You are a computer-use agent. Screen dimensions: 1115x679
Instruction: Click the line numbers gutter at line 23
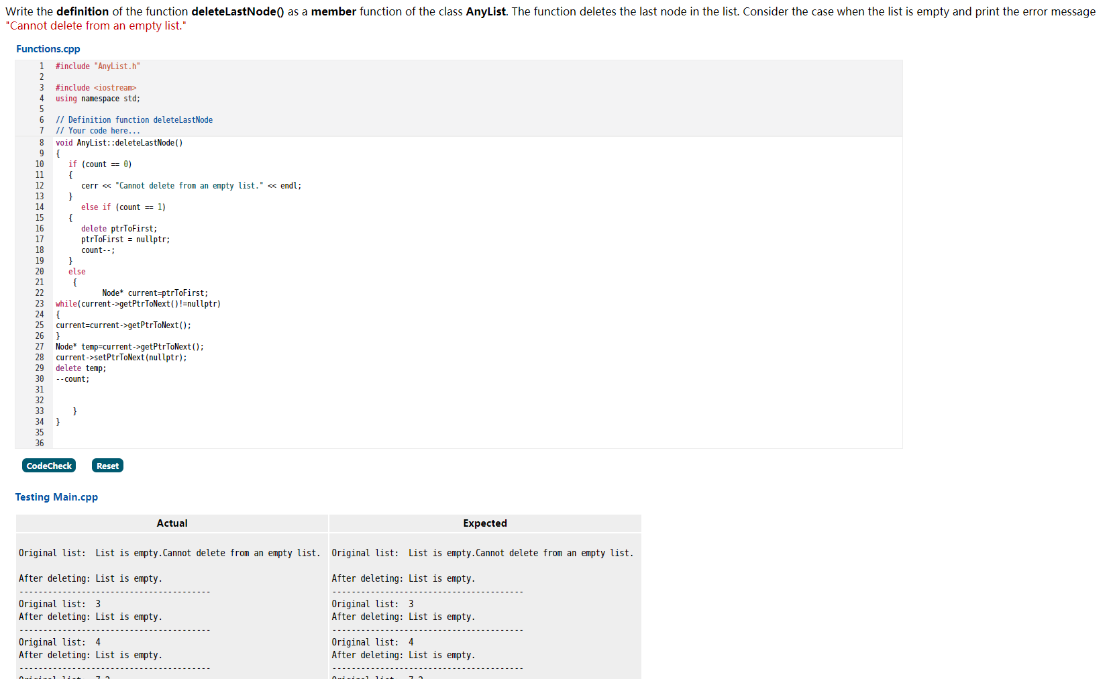click(40, 303)
